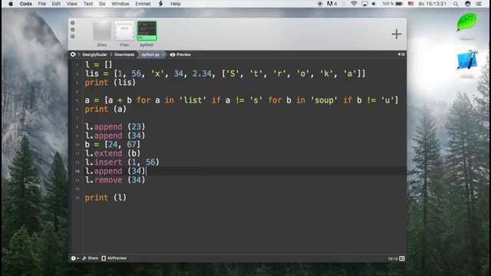Click the list comprehension line 'a = [a + b'
491x276 pixels.
[x=242, y=100]
